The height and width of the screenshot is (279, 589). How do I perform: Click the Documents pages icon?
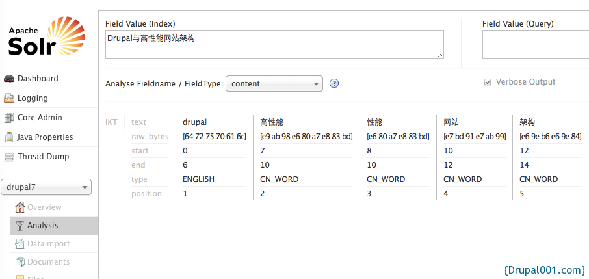[x=20, y=261]
